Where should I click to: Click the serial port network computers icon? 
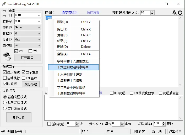pos(7,56)
